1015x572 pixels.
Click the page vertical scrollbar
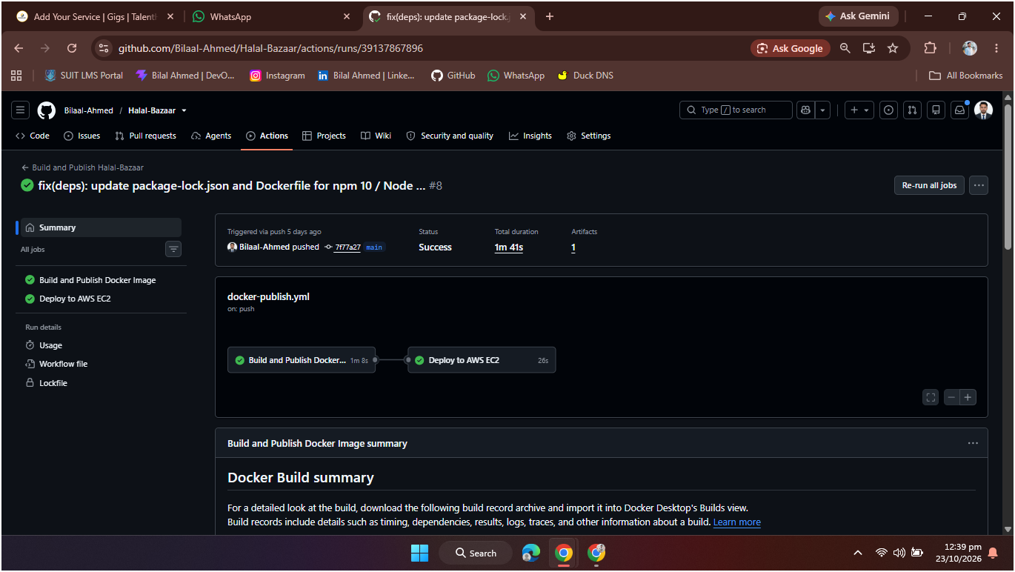click(x=1008, y=178)
